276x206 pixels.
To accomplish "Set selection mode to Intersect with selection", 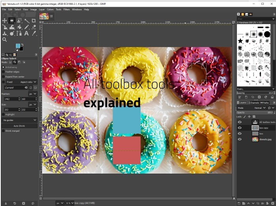I will [x=24, y=62].
